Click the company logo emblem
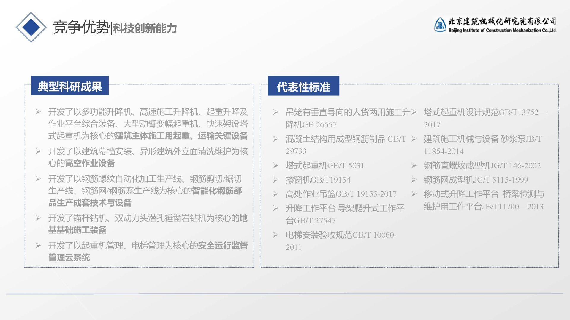570x320 pixels. [440, 25]
